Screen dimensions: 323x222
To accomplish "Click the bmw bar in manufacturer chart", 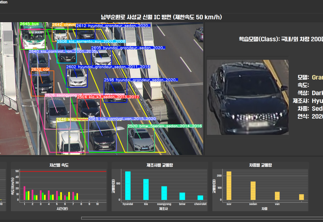I will [182, 196].
